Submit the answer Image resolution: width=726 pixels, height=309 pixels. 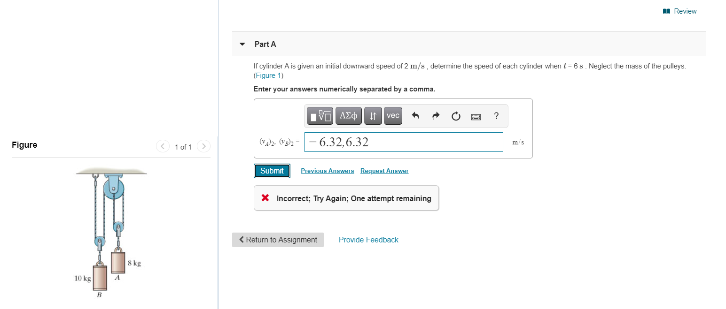(x=272, y=171)
